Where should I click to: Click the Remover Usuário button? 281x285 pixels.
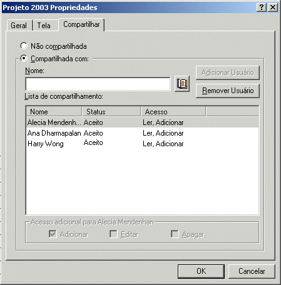pyautogui.click(x=228, y=91)
